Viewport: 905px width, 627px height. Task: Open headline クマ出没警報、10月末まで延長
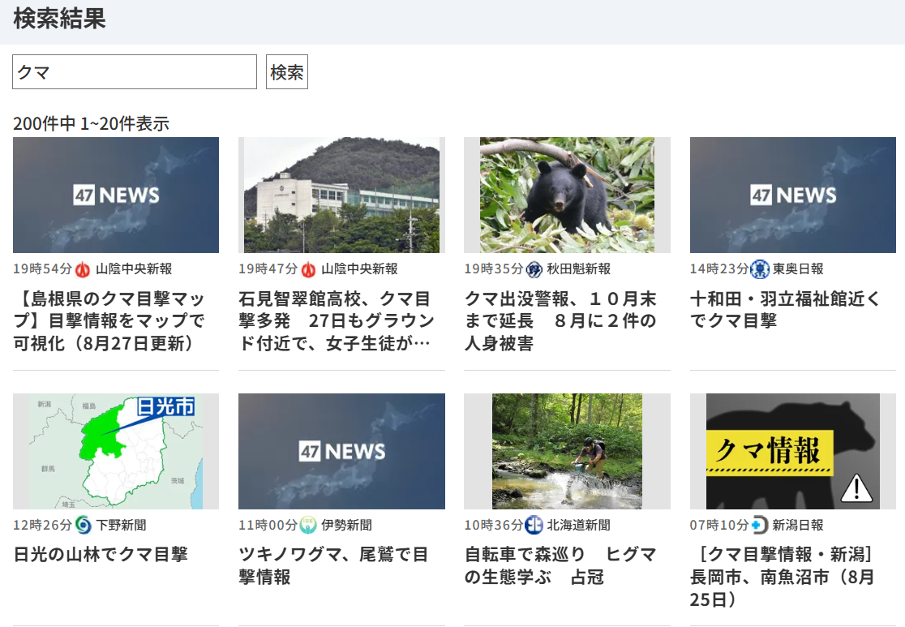(560, 321)
